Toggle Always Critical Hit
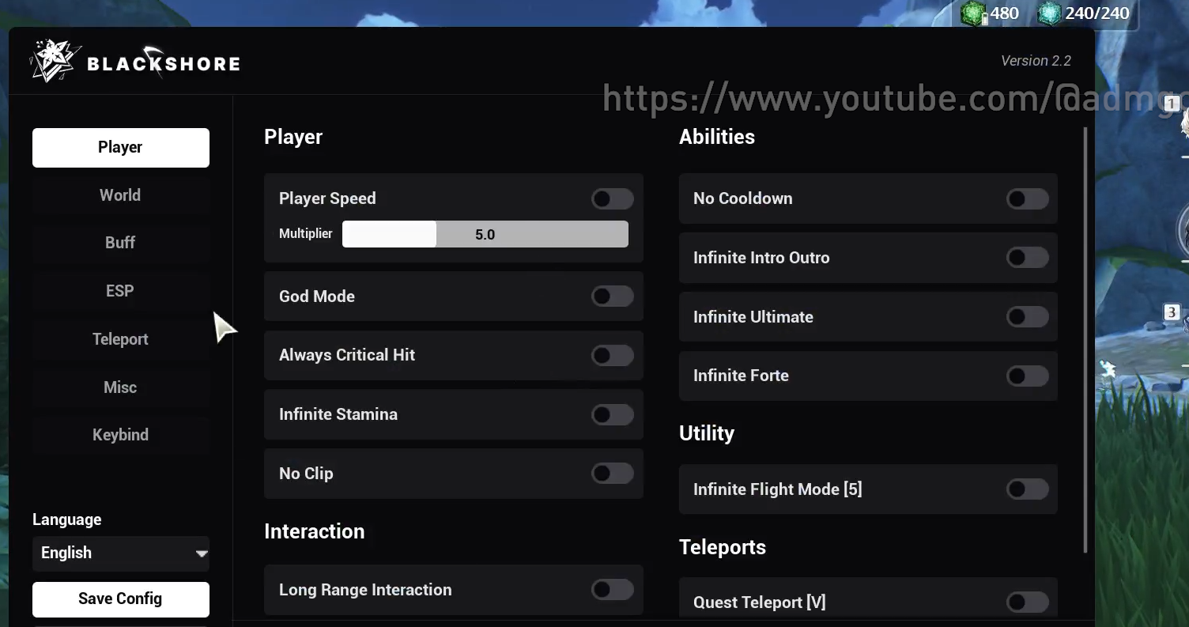This screenshot has width=1189, height=627. tap(612, 355)
